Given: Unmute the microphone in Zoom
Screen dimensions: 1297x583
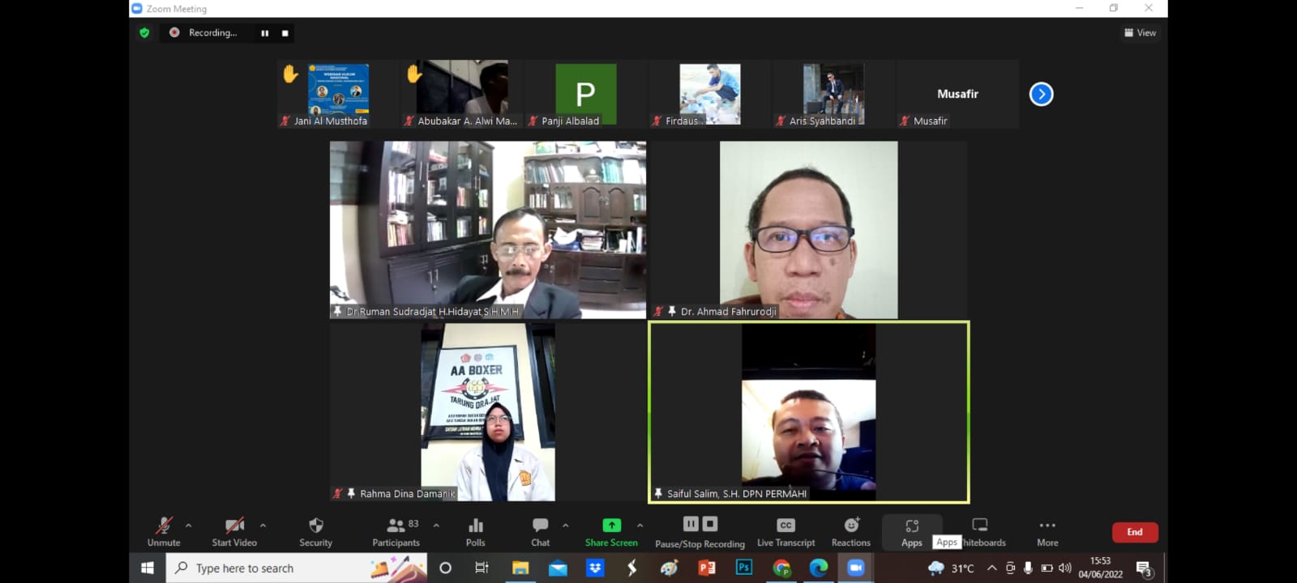Looking at the screenshot, I should 164,532.
